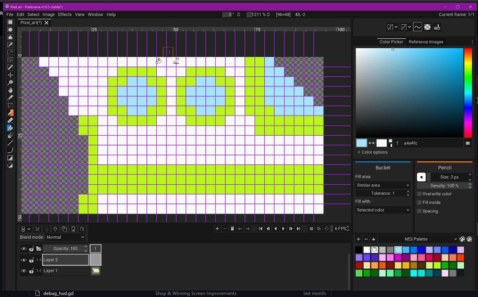Toggle animation loop mode

coord(326,228)
